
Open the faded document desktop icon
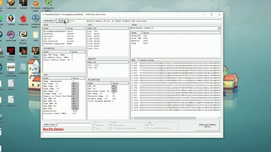(23, 67)
